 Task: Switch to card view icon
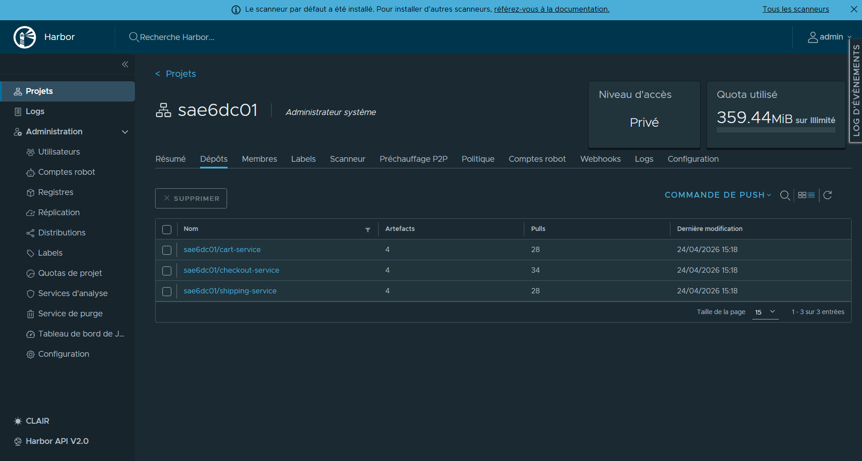(802, 195)
